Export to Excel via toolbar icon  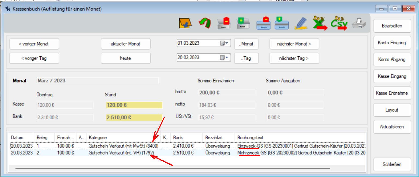pyautogui.click(x=320, y=23)
